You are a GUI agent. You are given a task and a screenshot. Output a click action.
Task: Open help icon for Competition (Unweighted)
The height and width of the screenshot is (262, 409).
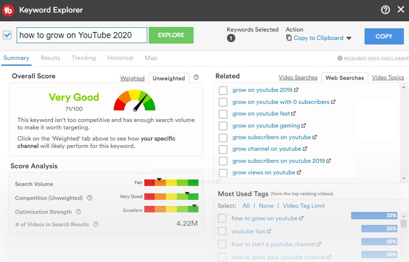tap(89, 198)
